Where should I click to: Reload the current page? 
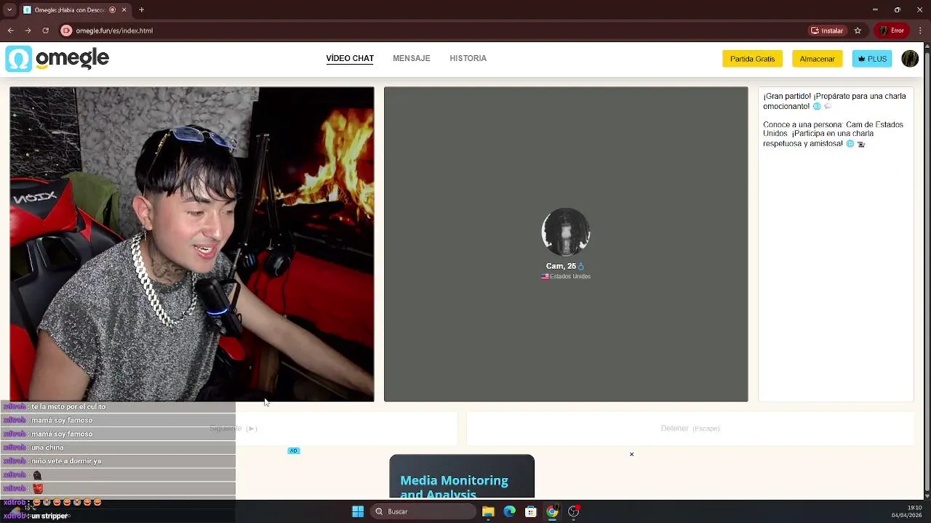[x=45, y=31]
